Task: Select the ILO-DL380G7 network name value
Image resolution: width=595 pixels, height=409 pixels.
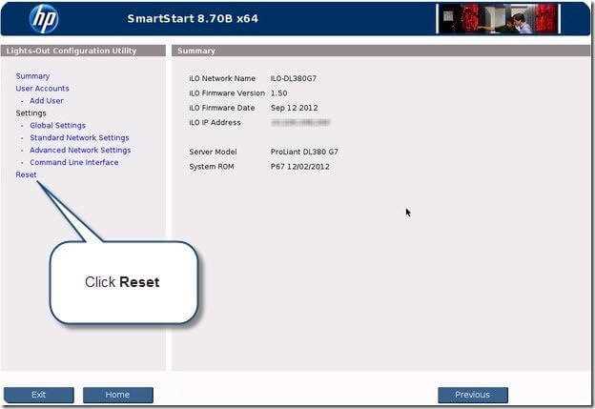Action: 294,78
